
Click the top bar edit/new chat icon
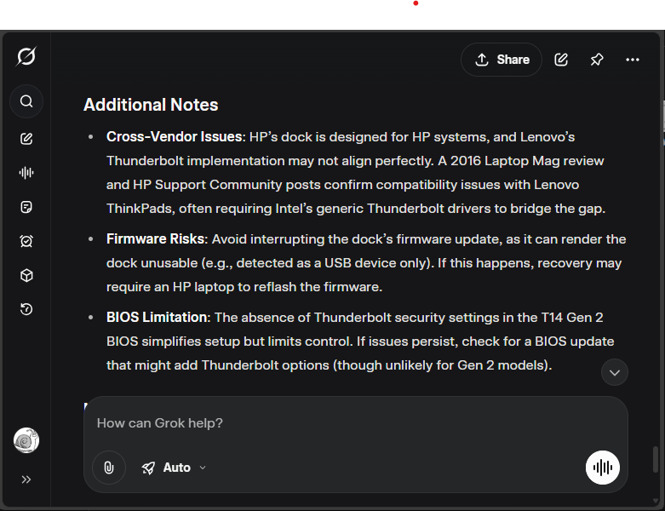point(560,60)
